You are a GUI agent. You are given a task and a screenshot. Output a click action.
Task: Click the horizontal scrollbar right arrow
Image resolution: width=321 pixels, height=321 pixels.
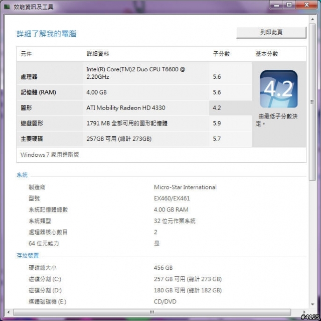click(304, 312)
